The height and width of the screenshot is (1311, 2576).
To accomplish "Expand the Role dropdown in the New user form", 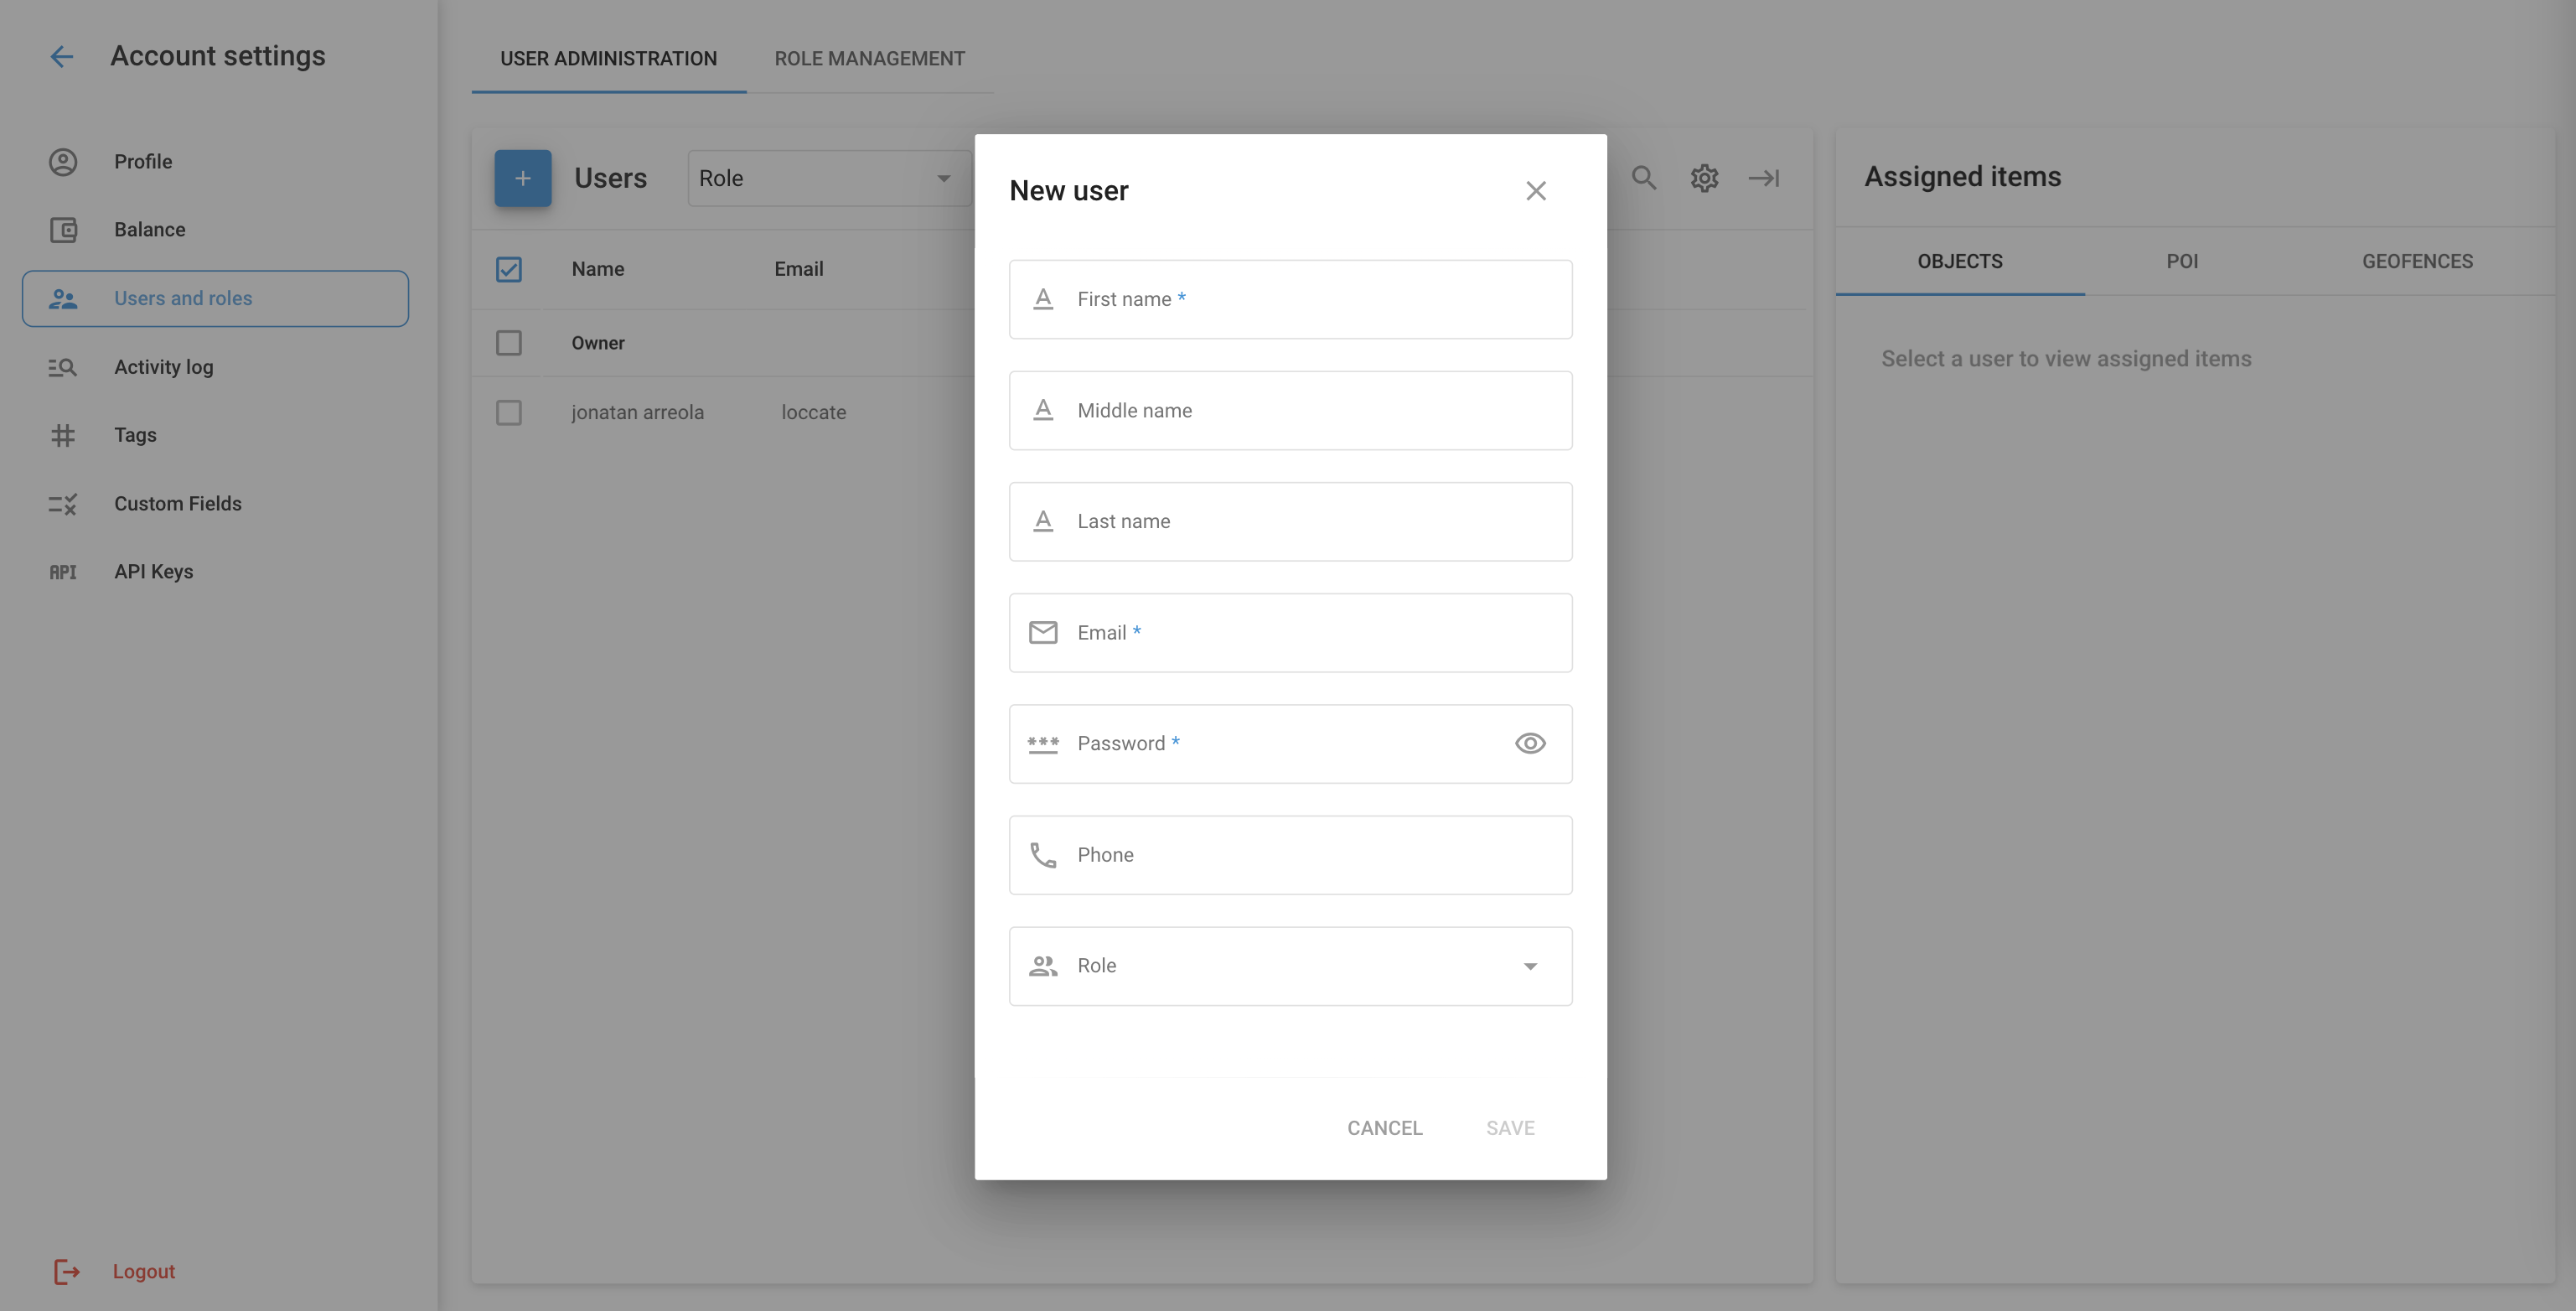I will [1290, 966].
